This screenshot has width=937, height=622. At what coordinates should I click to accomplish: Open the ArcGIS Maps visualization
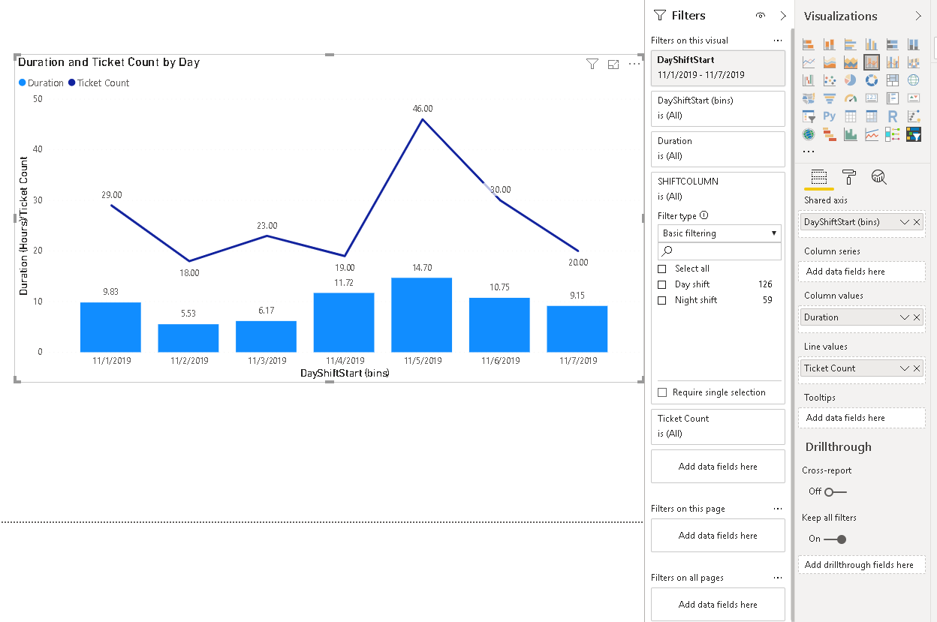click(x=809, y=134)
